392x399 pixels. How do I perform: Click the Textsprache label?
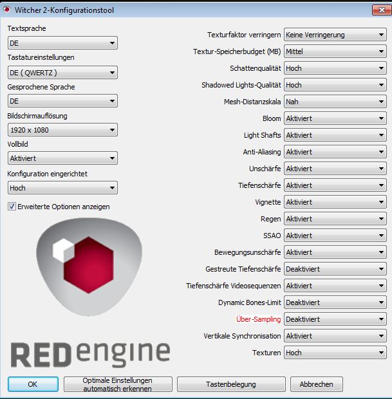pyautogui.click(x=27, y=28)
